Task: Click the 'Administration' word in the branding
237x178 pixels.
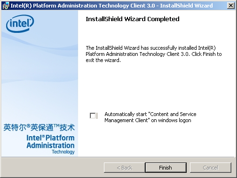Action: pos(50,146)
